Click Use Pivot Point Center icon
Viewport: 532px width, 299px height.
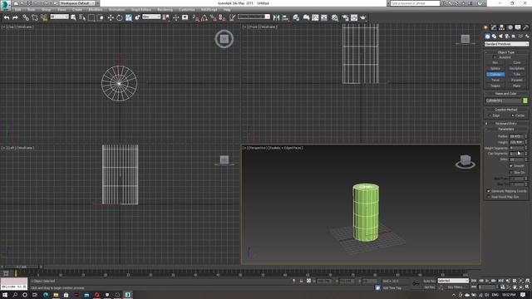[x=166, y=17]
